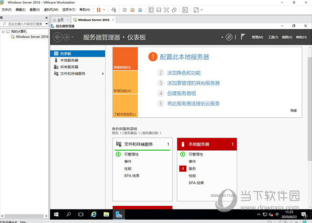Open the 视图(V) menu in Server Manager
The height and width of the screenshot is (223, 312).
[x=287, y=37]
